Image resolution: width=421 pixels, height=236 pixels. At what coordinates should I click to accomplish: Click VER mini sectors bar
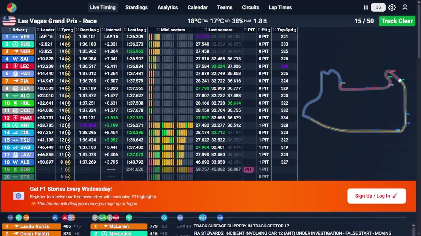pos(171,37)
